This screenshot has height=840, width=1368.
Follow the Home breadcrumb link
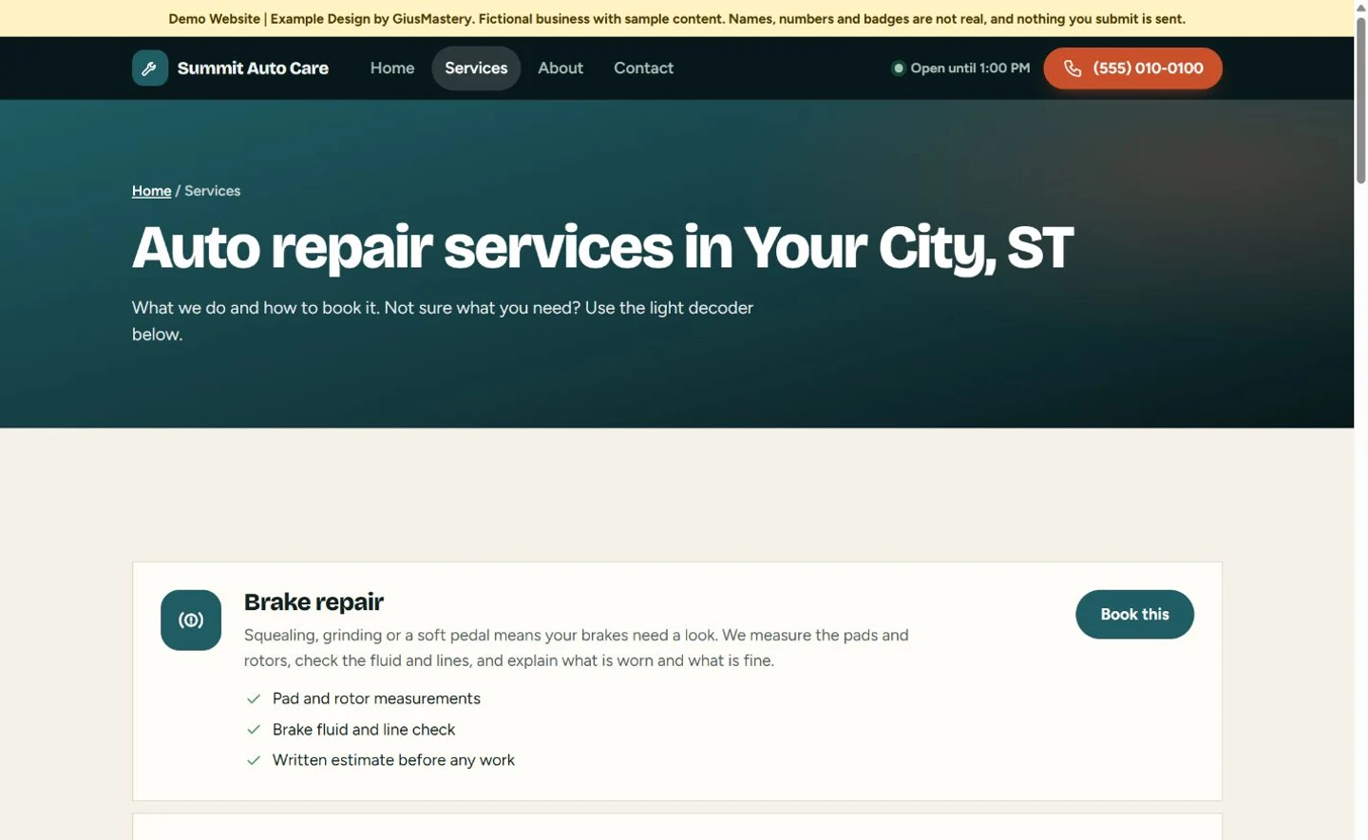click(x=152, y=191)
